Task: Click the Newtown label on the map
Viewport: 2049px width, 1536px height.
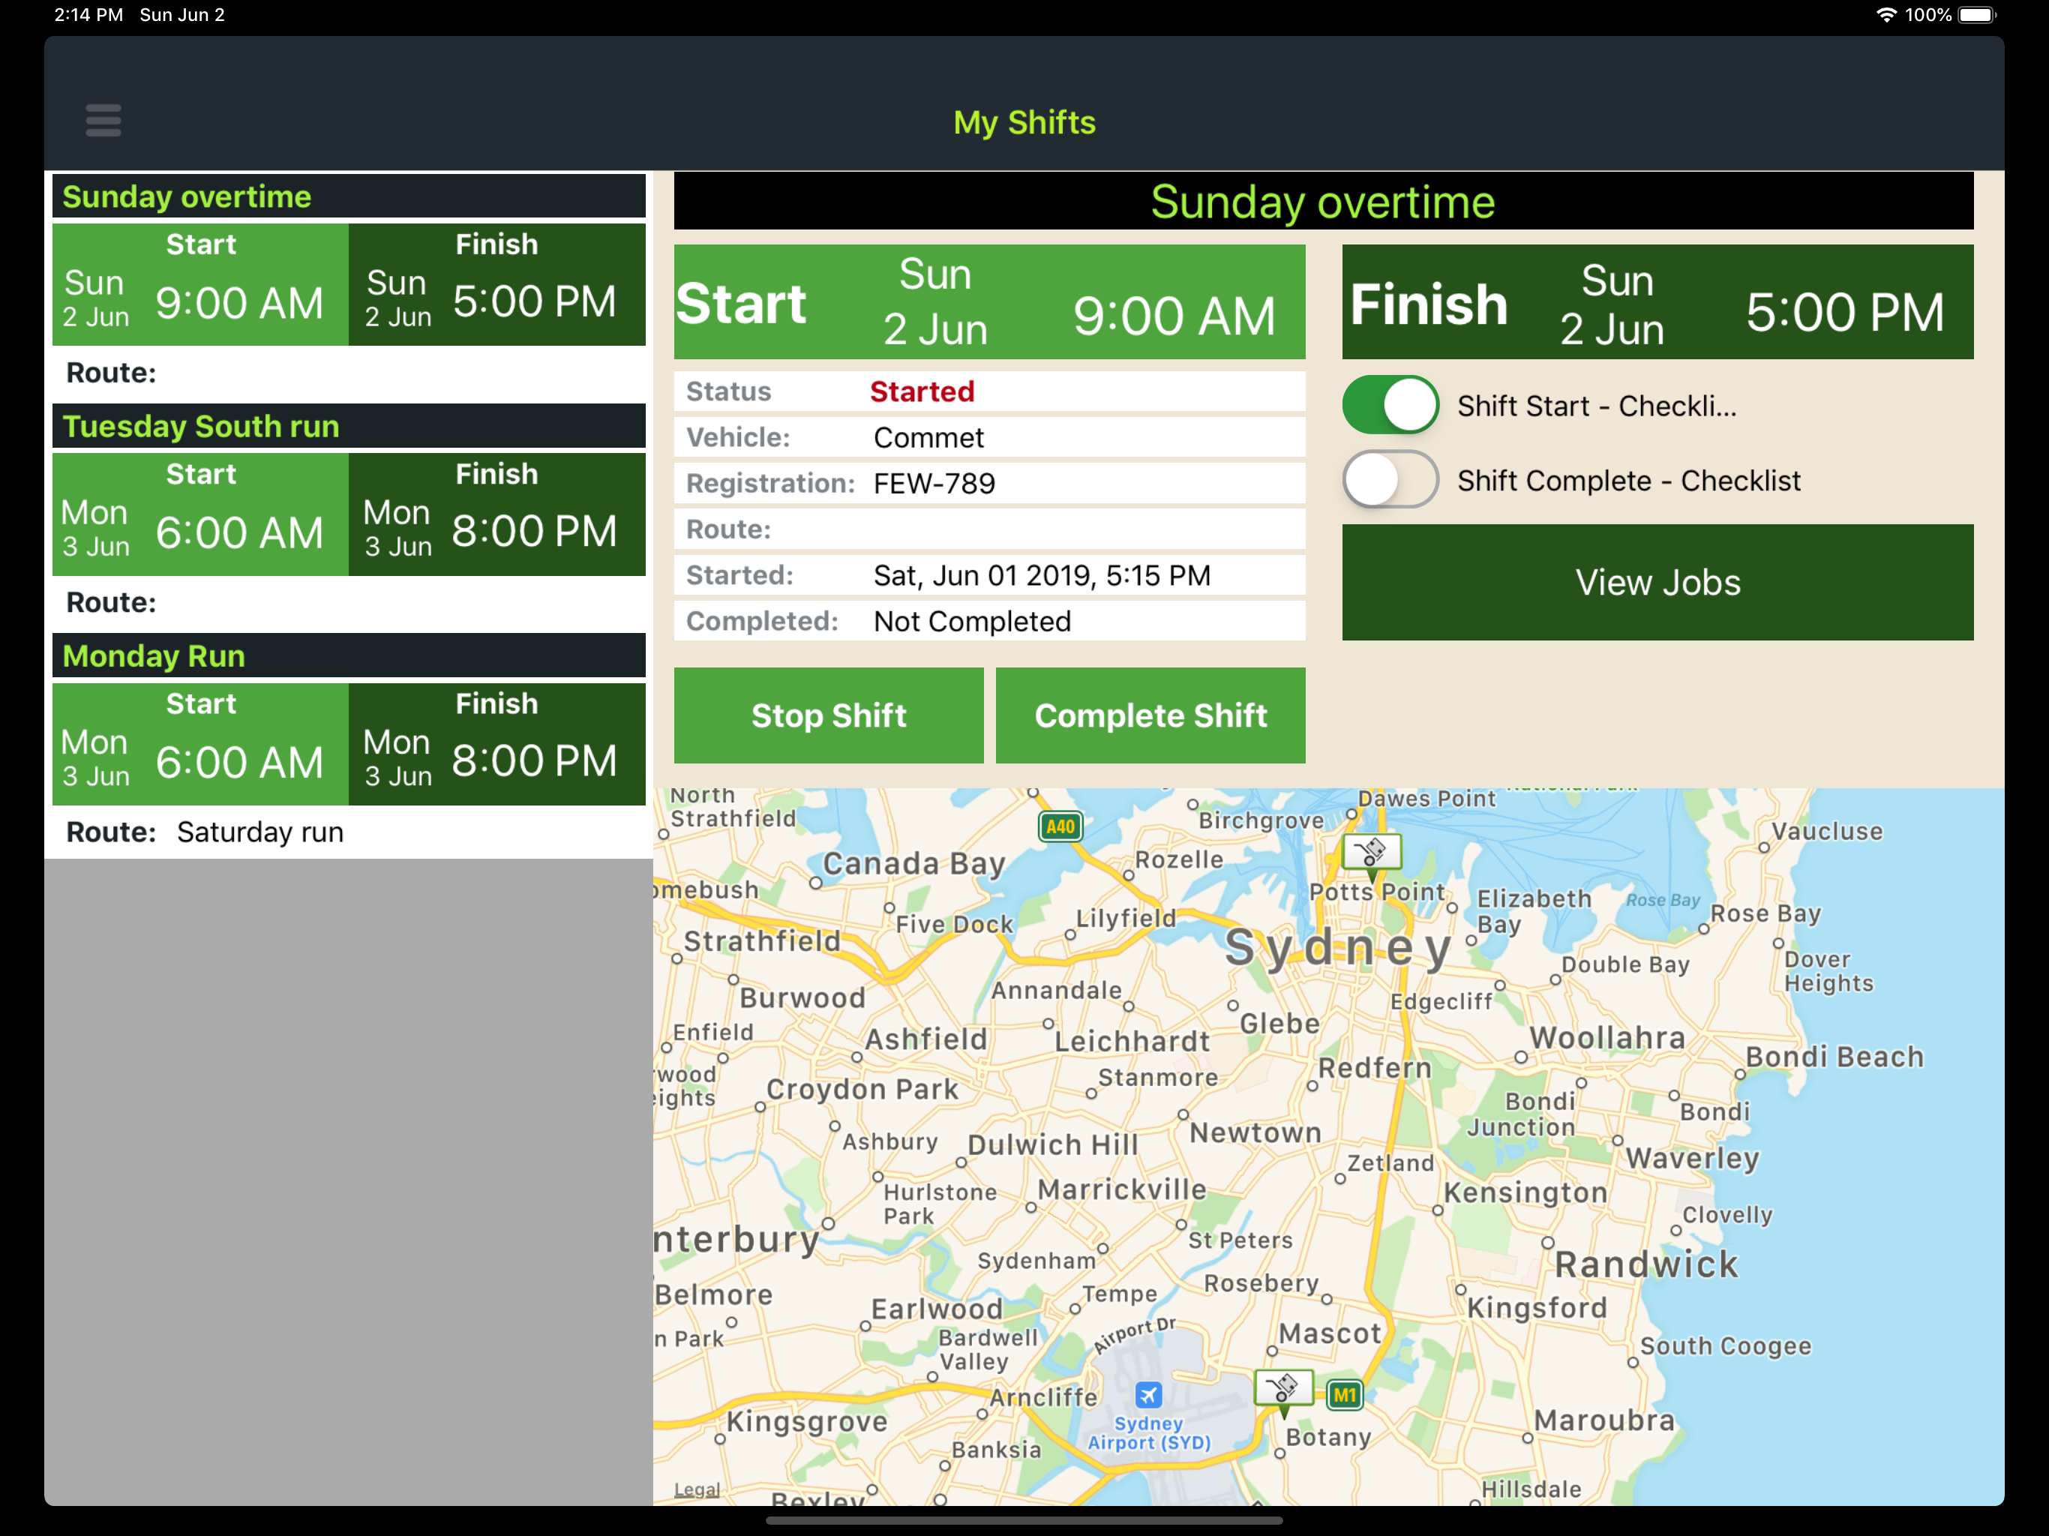Action: point(1255,1132)
